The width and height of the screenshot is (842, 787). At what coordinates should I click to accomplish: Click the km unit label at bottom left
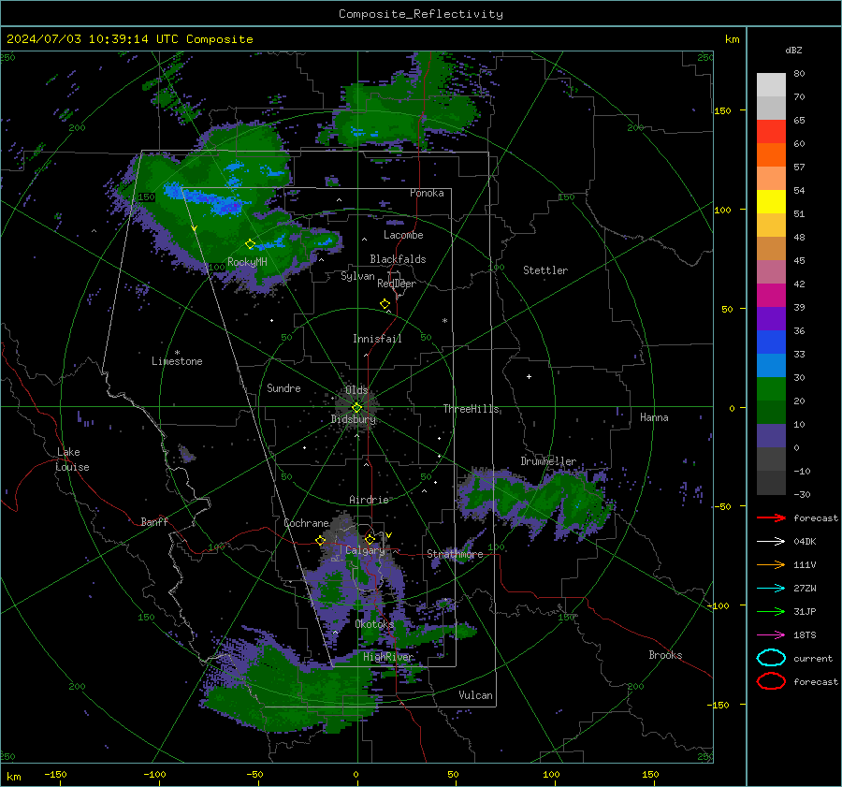point(14,777)
